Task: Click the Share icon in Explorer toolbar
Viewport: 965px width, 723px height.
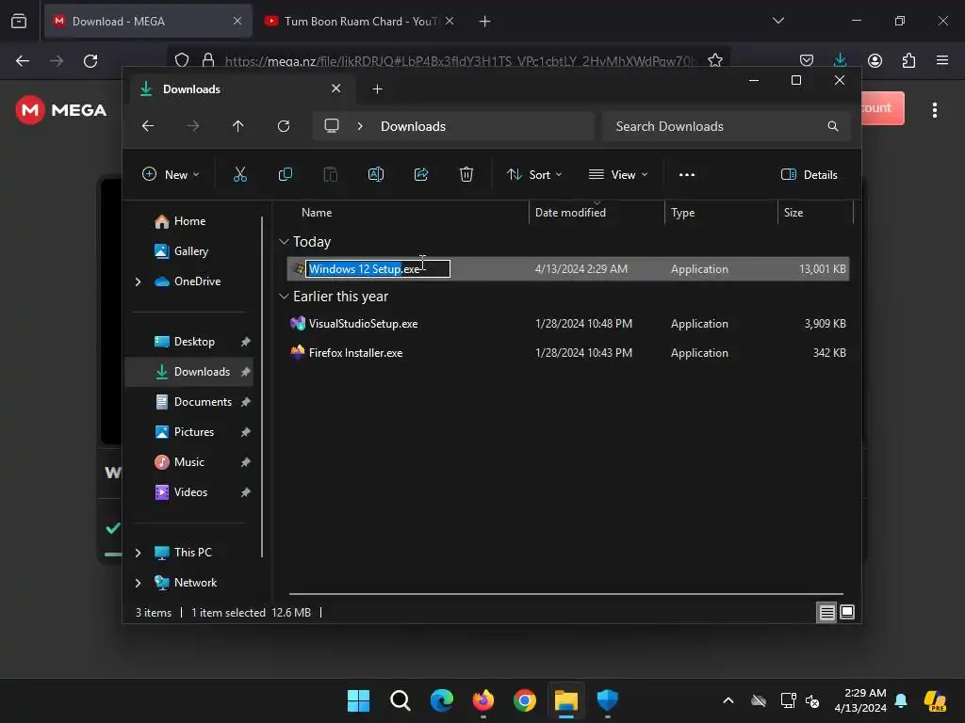Action: [421, 174]
